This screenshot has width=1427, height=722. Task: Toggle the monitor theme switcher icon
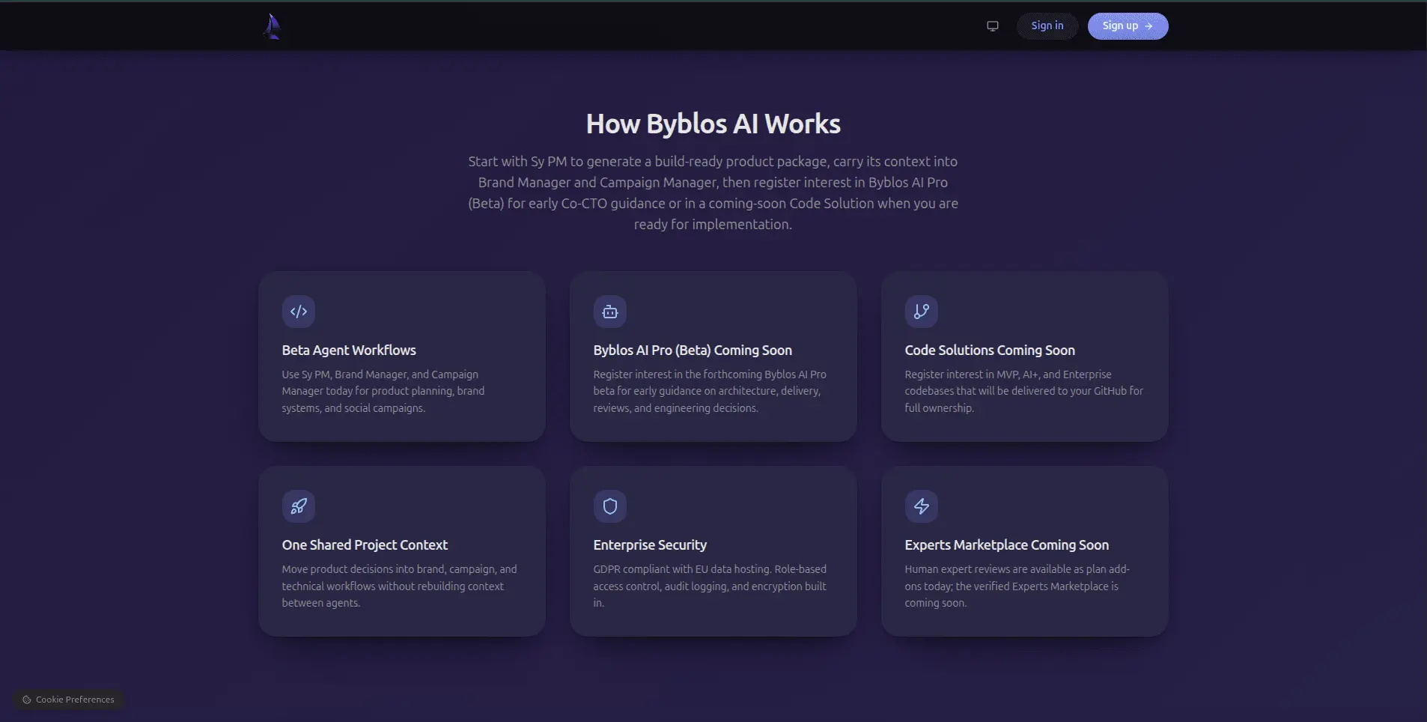(x=993, y=26)
